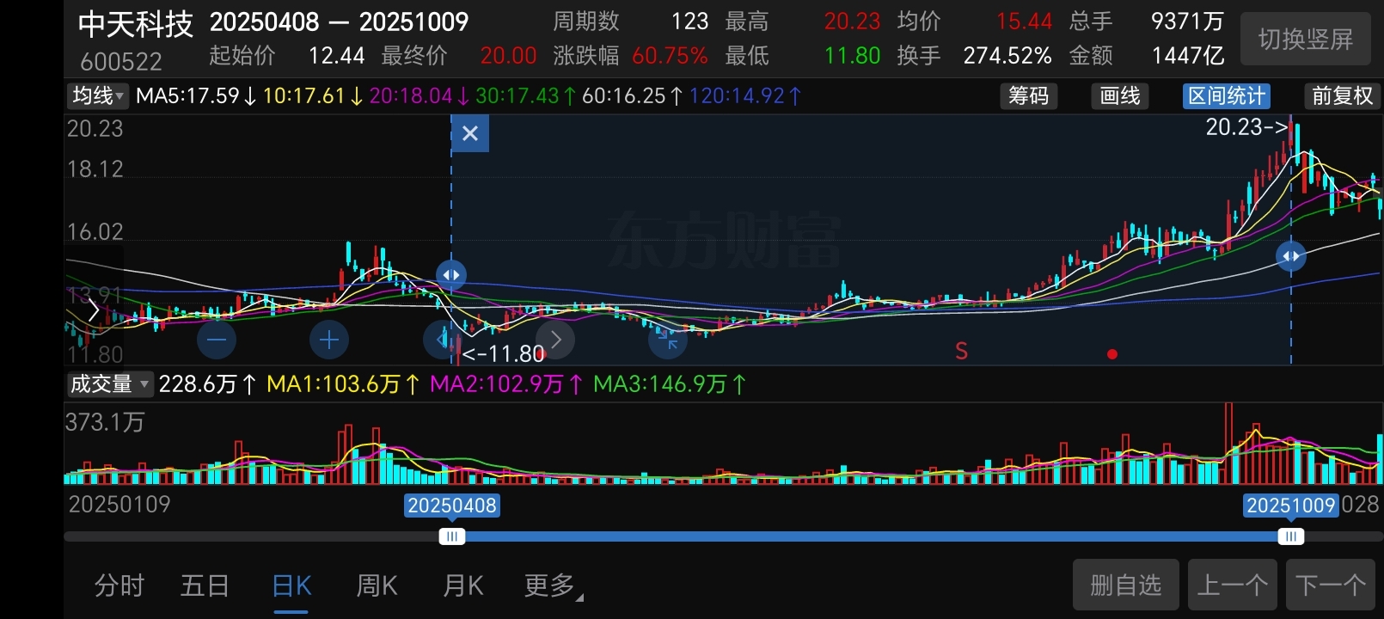This screenshot has height=619, width=1384.
Task: Tap the stock name 中天科技
Action: 136,24
